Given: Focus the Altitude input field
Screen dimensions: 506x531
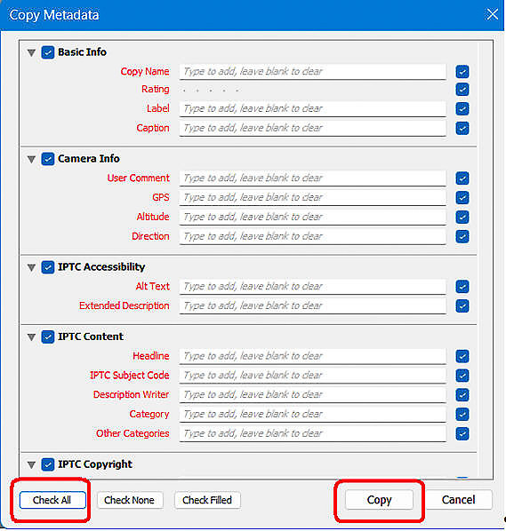Looking at the screenshot, I should click(313, 217).
